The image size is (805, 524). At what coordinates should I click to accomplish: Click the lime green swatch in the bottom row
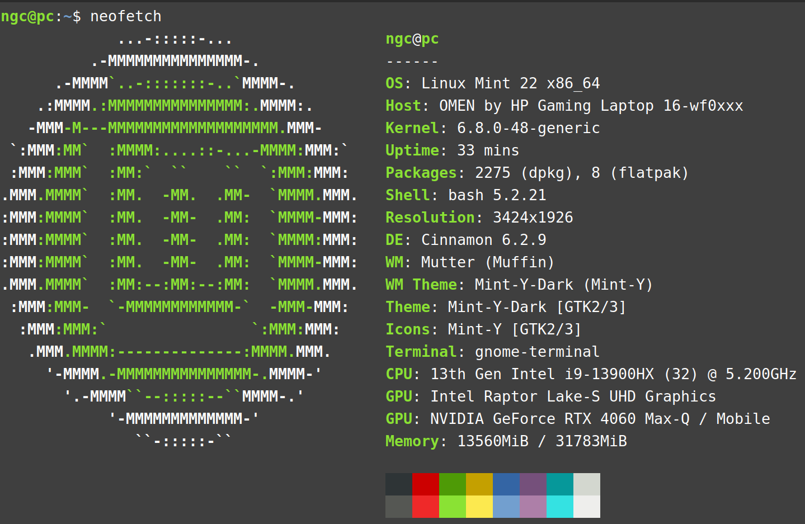453,507
